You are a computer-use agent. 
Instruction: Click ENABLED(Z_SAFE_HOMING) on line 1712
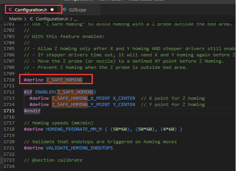click(x=66, y=92)
